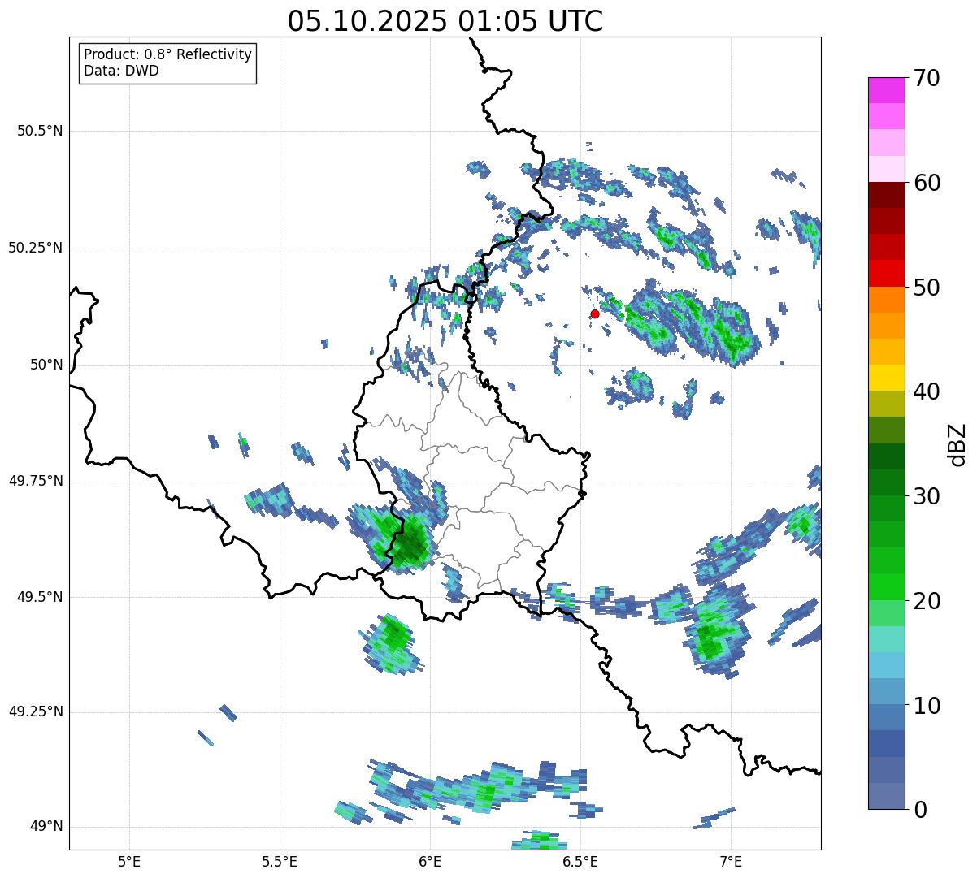Screen dimensions: 977x878
Task: Click the latitude label '49.25°N'
Action: coord(35,711)
